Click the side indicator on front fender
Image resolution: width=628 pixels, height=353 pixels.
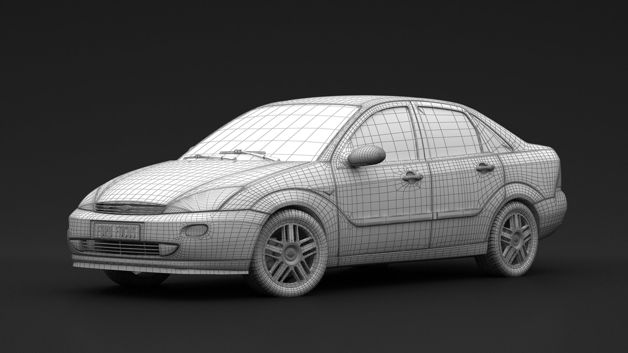coord(330,192)
